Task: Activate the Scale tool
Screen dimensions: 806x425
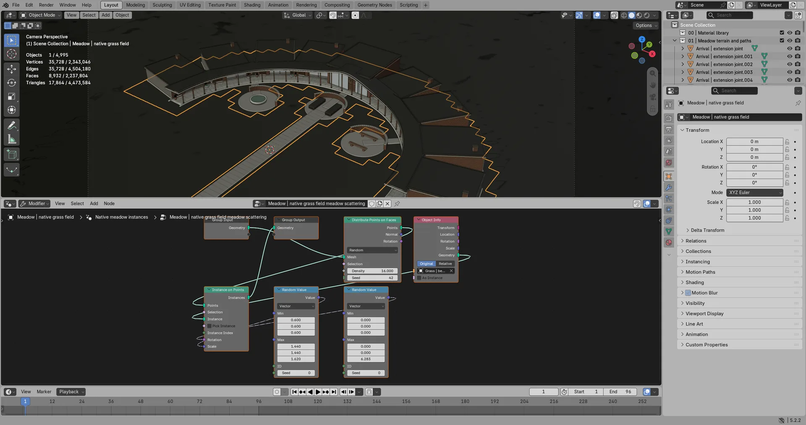Action: click(12, 96)
